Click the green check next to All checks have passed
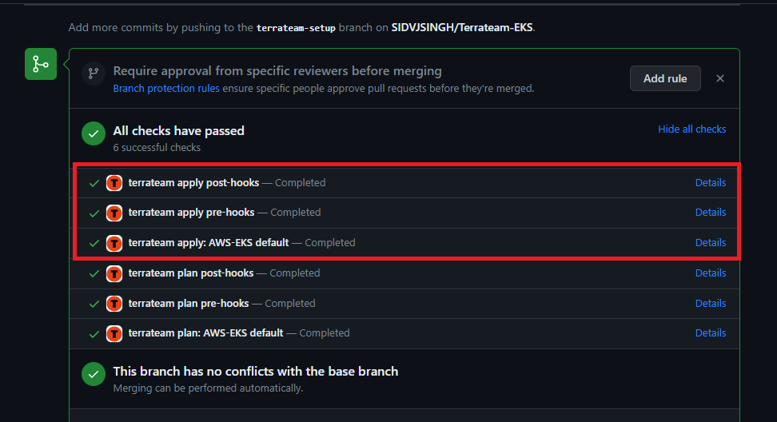 click(94, 133)
